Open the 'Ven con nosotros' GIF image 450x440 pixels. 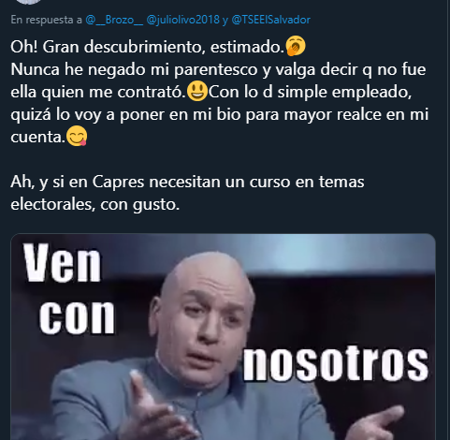tap(223, 337)
